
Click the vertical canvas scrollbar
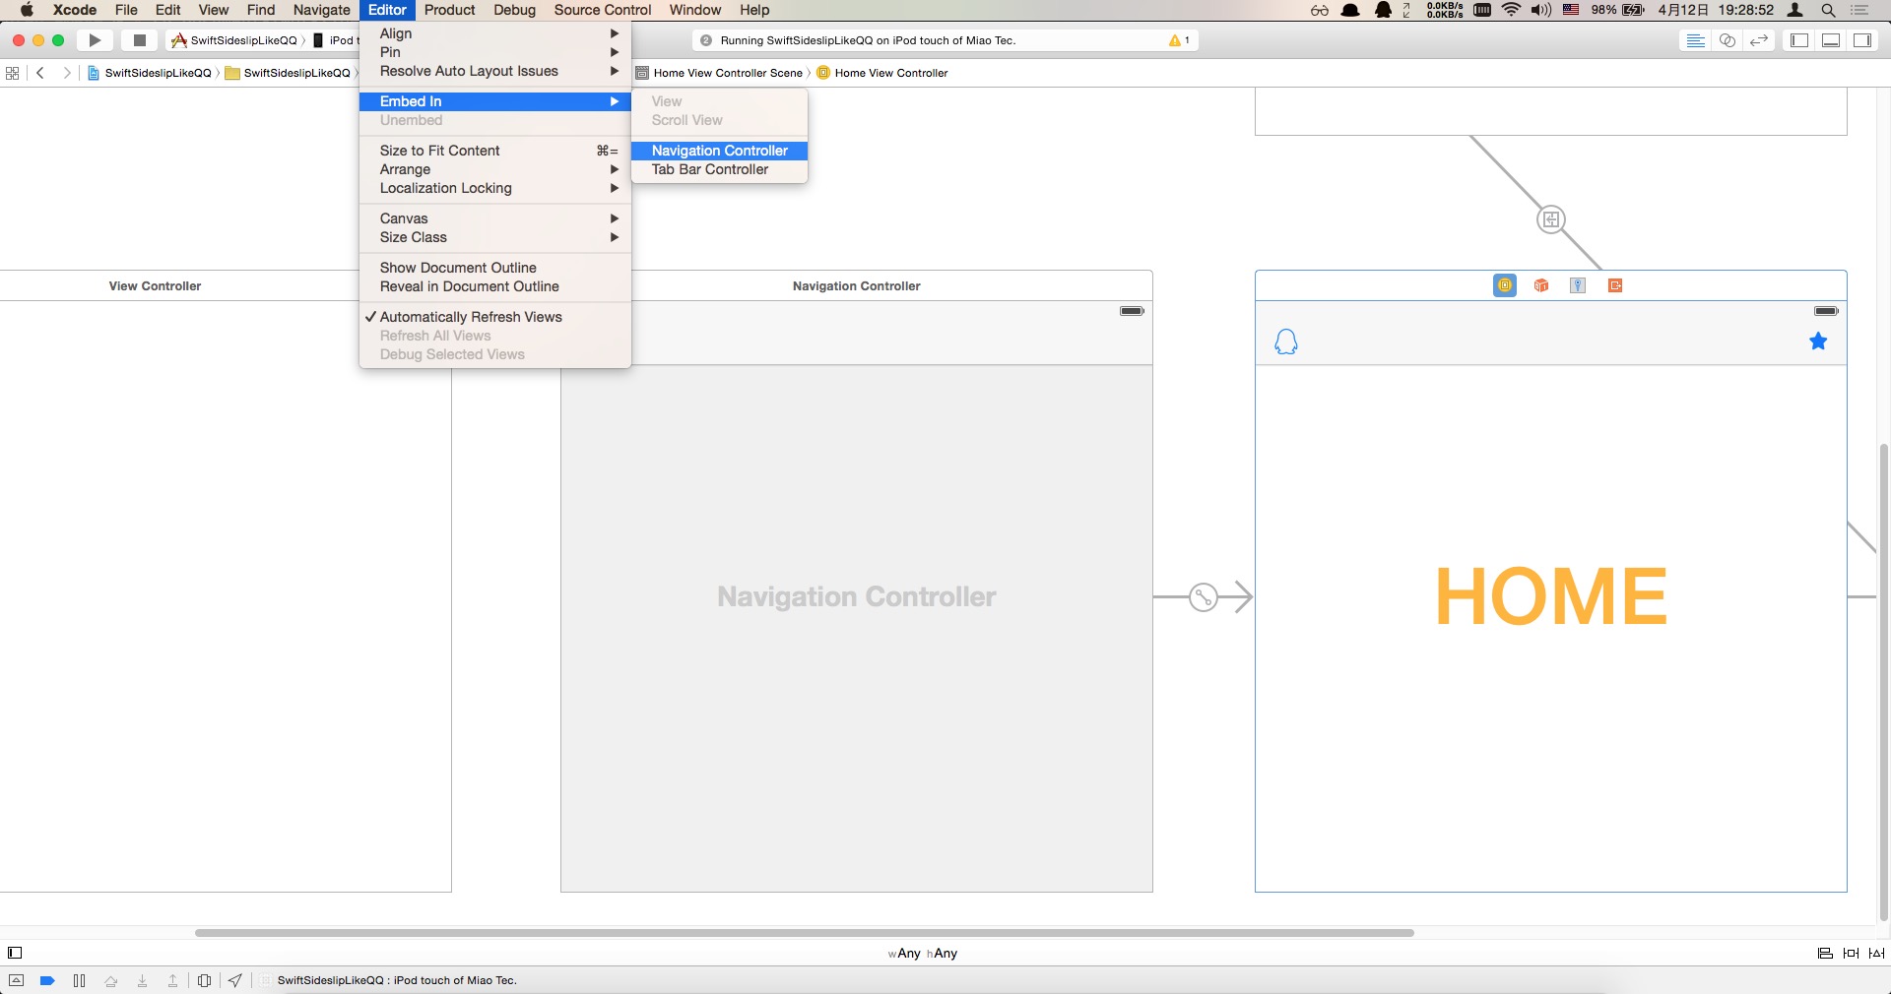[1883, 681]
